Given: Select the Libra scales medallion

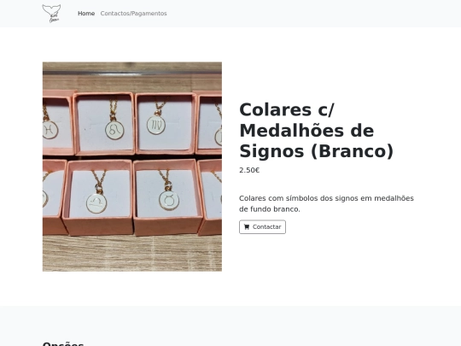Looking at the screenshot, I should pos(96,203).
